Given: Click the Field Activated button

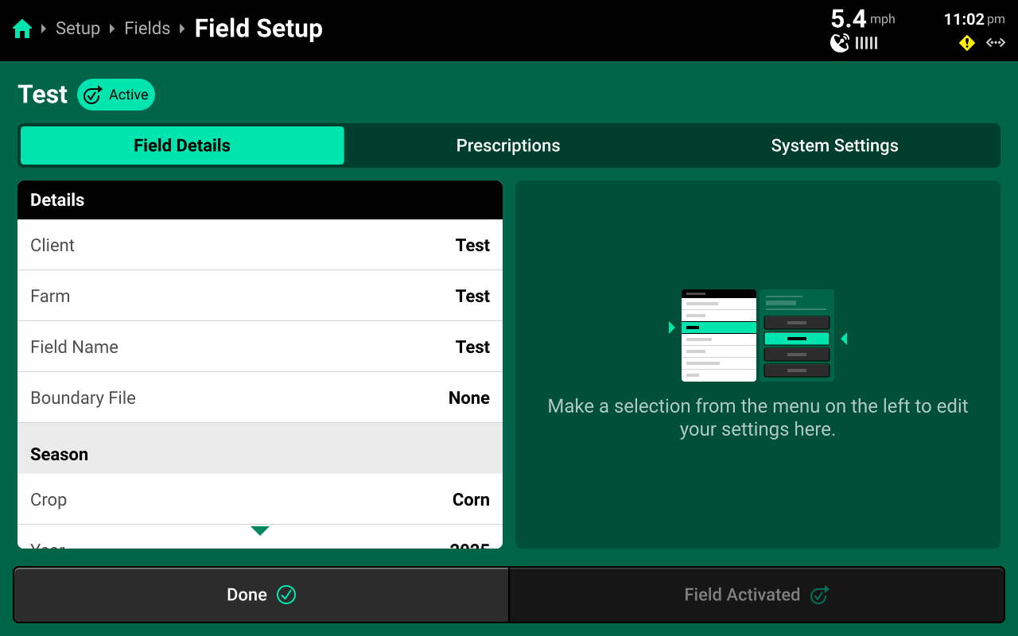Looking at the screenshot, I should (x=756, y=595).
